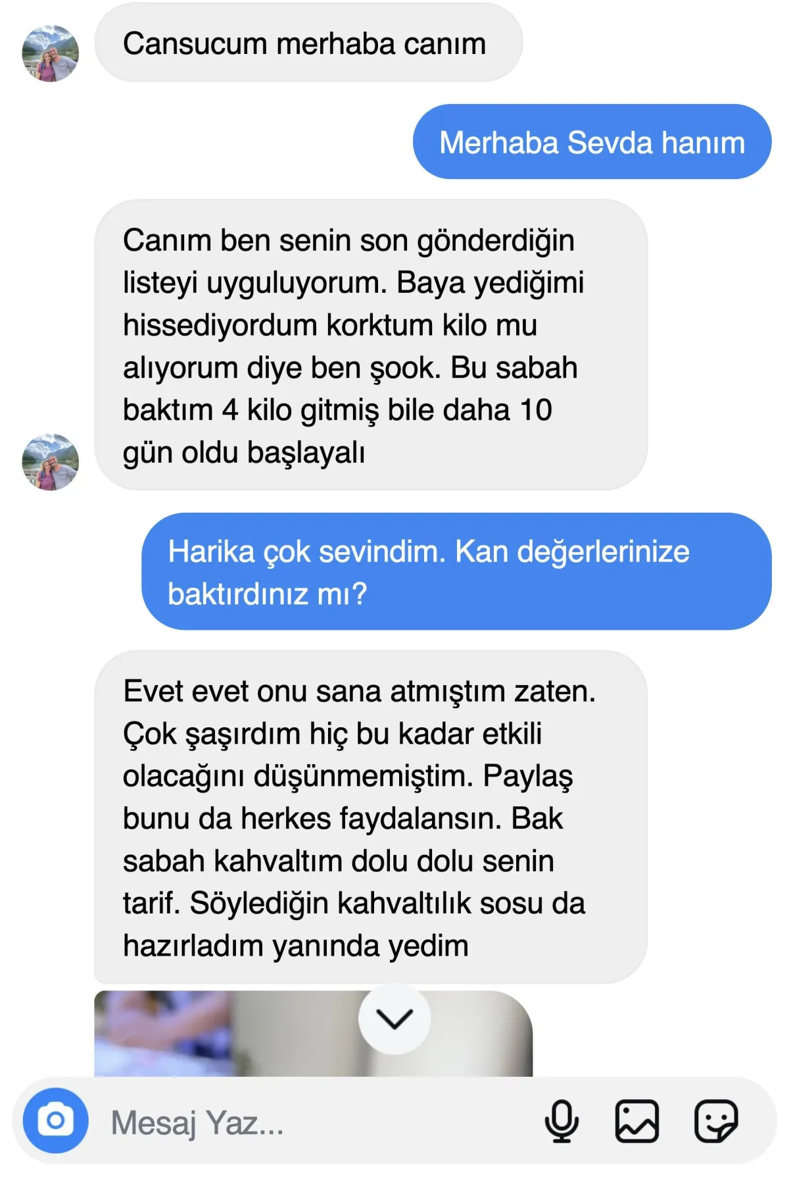789x1186 pixels.
Task: Select the message starting "Canım ben senin son"
Action: click(371, 345)
